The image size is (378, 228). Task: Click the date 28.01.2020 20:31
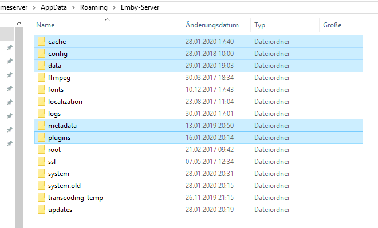click(210, 174)
